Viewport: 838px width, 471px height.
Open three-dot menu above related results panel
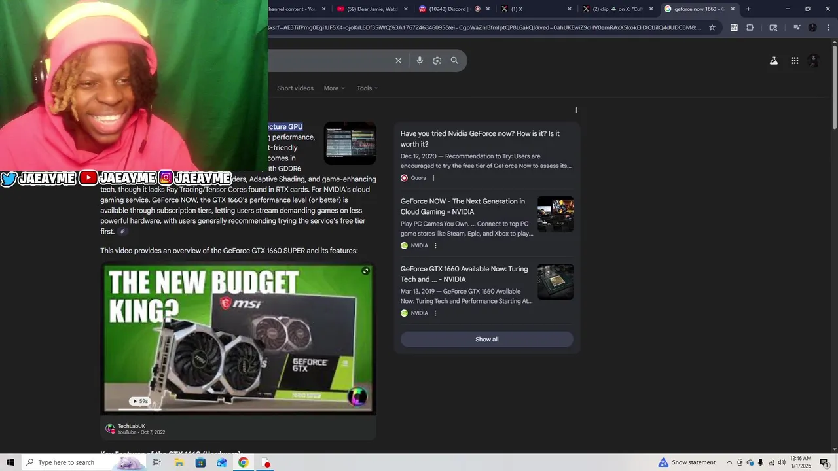coord(576,110)
